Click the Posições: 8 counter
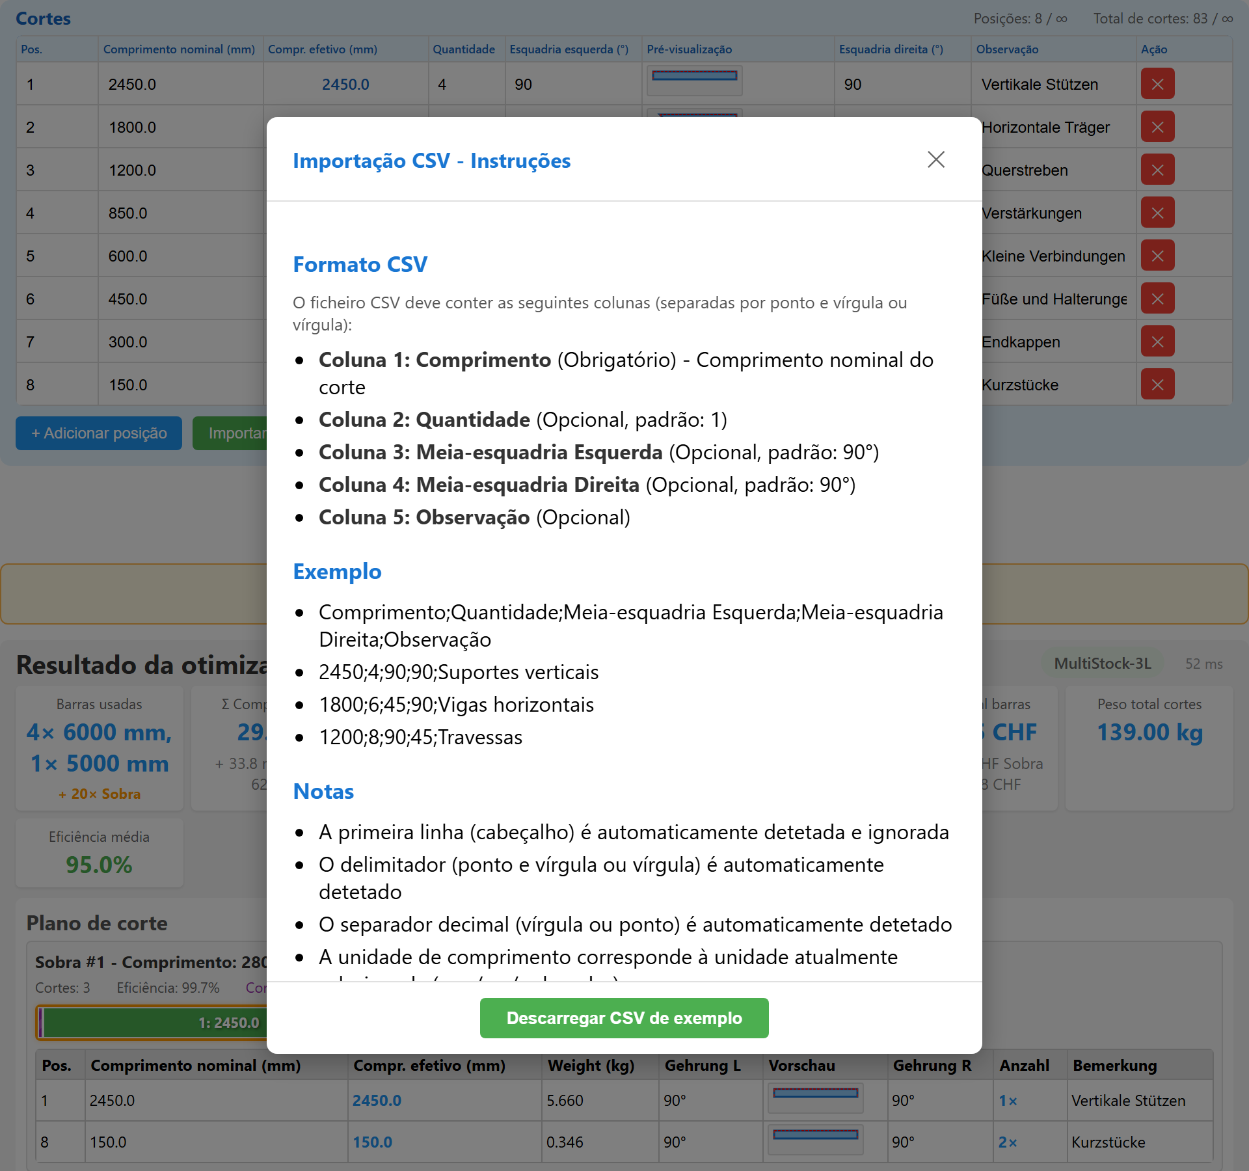This screenshot has width=1249, height=1171. click(1020, 18)
